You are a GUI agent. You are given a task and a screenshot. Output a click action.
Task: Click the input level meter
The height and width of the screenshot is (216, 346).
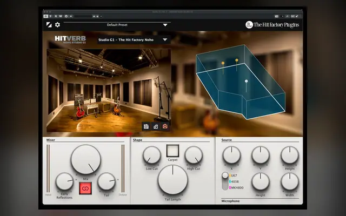(48, 168)
